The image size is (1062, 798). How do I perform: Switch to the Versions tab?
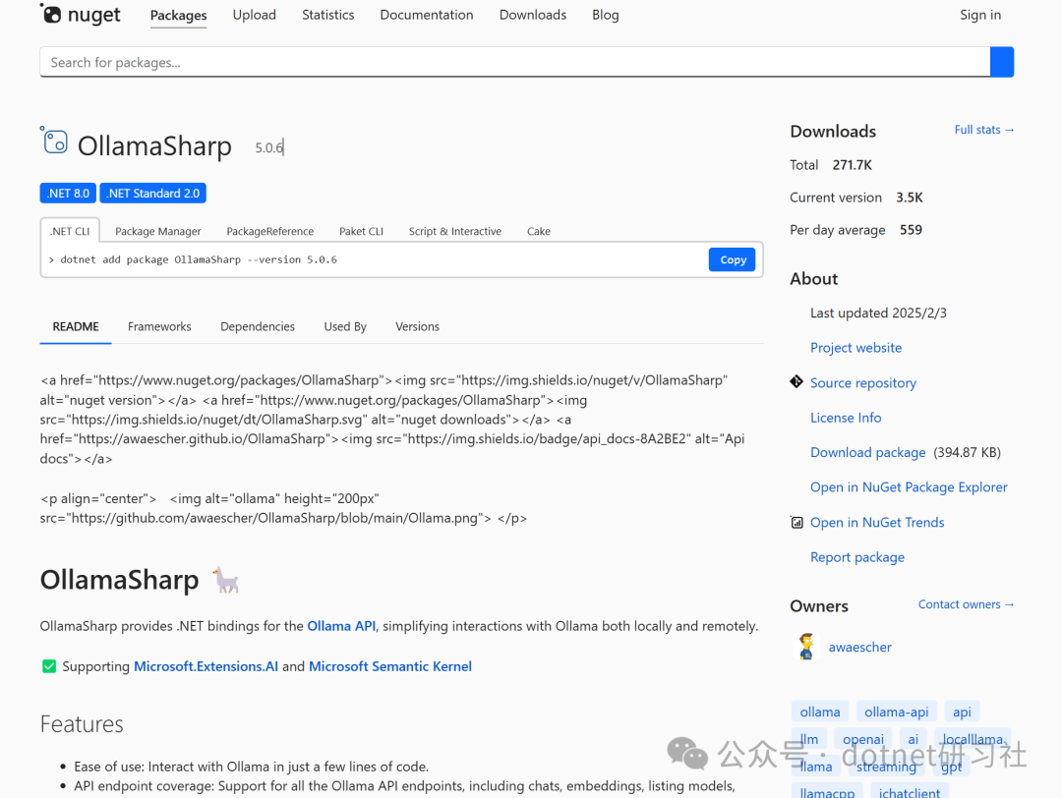point(417,327)
